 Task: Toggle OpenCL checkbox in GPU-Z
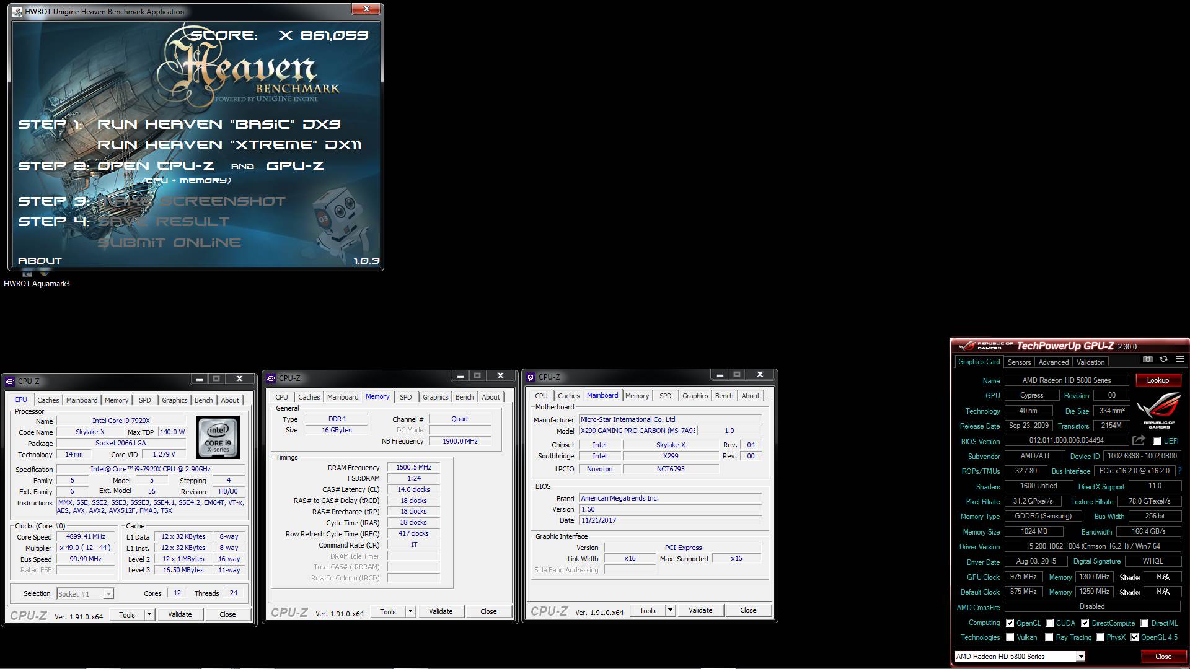[x=1010, y=623]
